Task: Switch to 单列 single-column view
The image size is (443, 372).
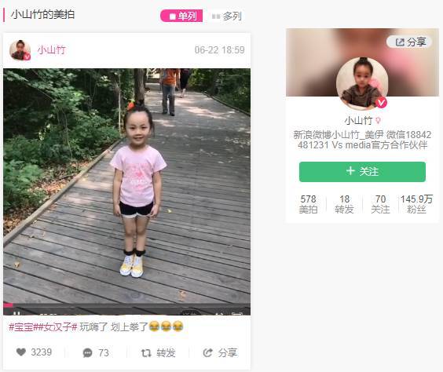Action: click(x=181, y=16)
